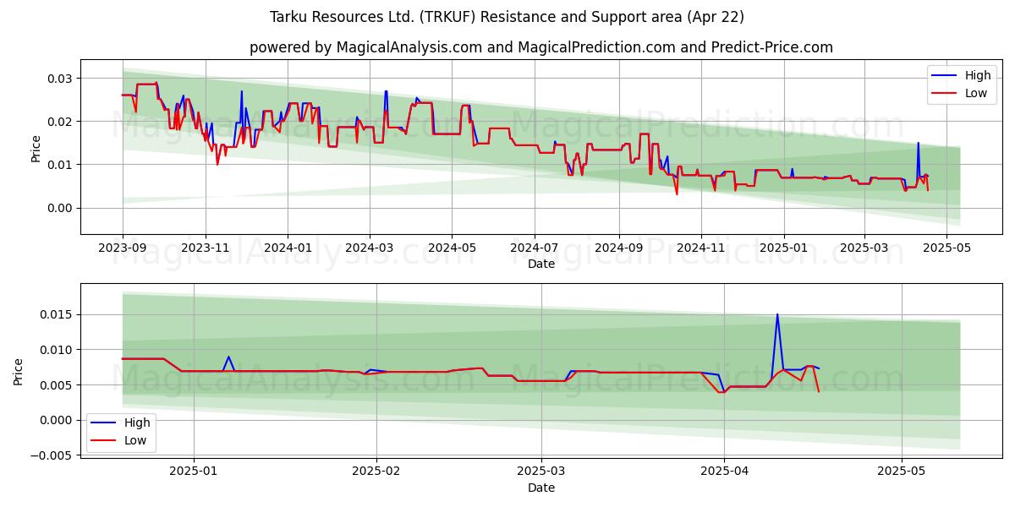Click the blue price spike peak in lower chart
The image size is (1015, 507).
777,314
